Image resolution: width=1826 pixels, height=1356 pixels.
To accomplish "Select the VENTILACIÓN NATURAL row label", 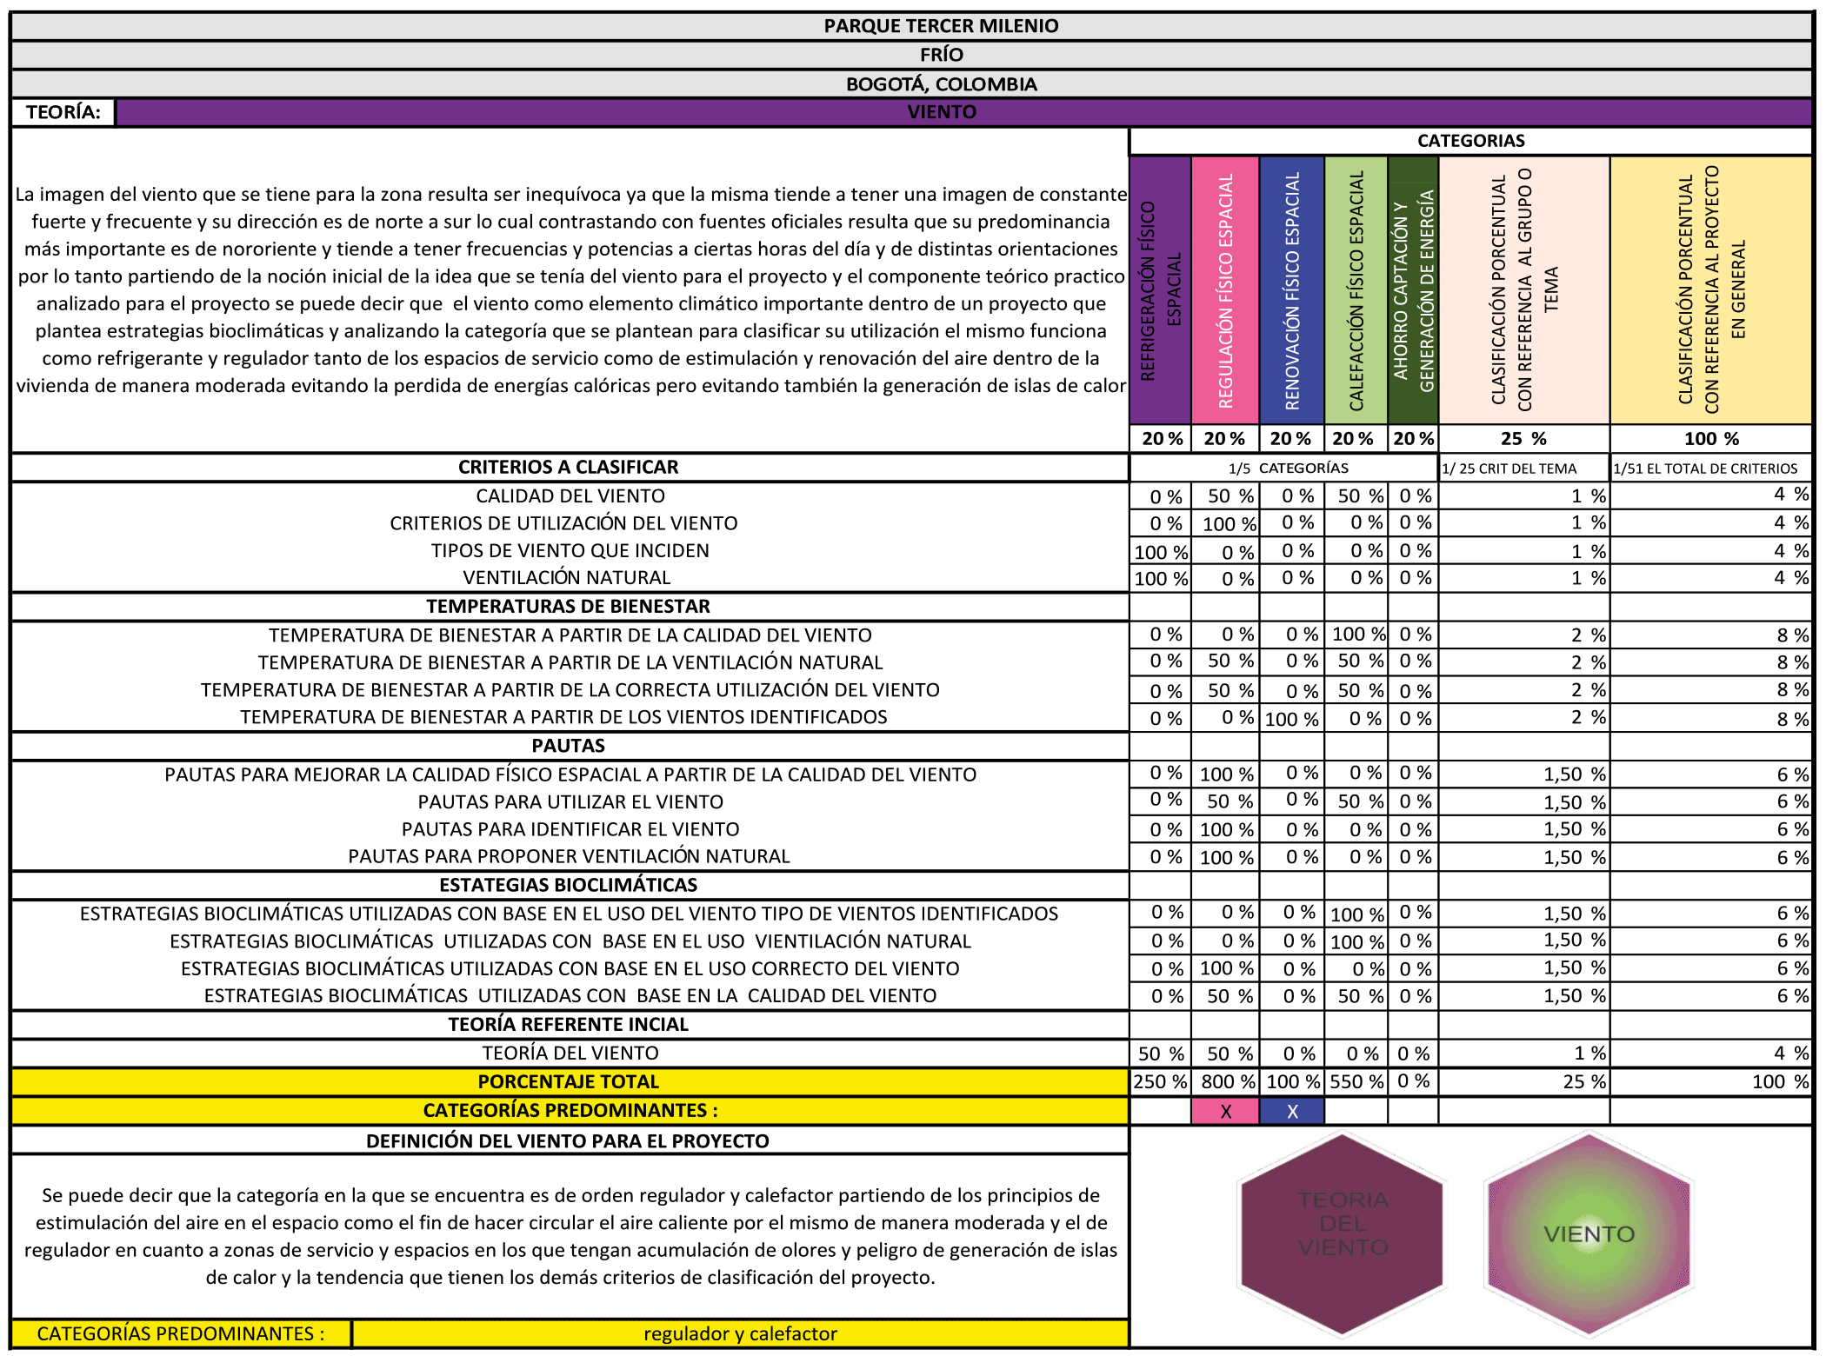I will [x=566, y=578].
